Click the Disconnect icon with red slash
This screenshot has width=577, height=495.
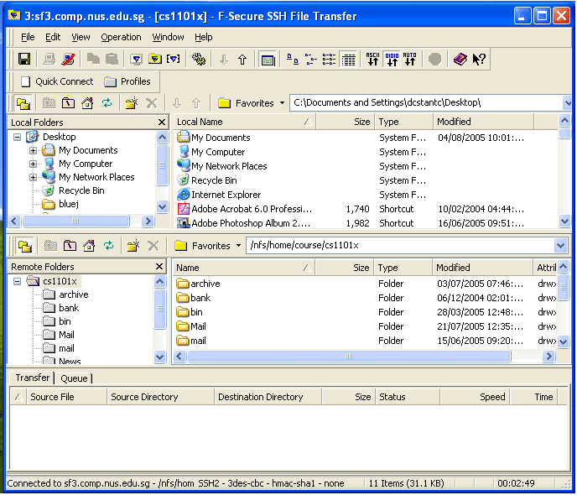click(69, 60)
